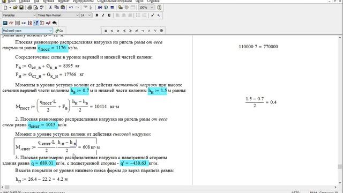343x193 pixels.
Task: Open the Vector and Matrix palette
Action: coord(17,23)
